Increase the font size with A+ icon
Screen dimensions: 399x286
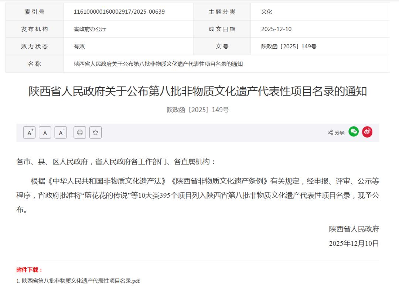(x=29, y=132)
